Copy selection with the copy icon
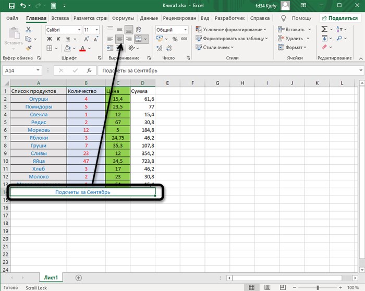Image resolution: width=365 pixels, height=291 pixels. click(x=28, y=39)
